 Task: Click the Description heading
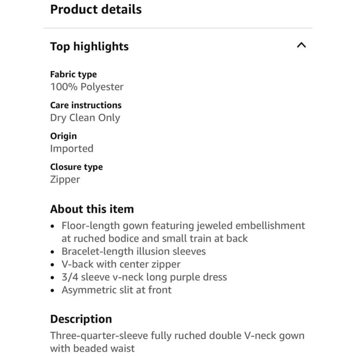[81, 319]
